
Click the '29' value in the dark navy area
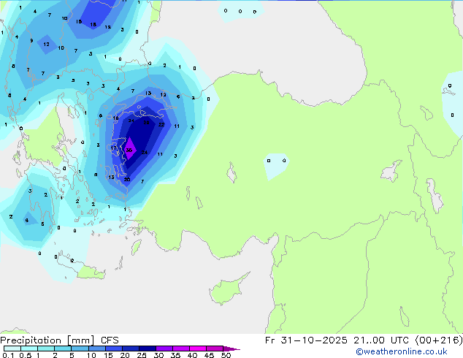point(146,122)
